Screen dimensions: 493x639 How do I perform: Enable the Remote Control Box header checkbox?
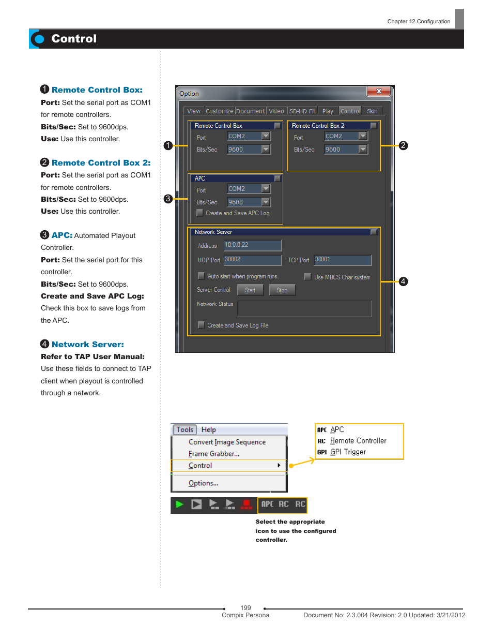(278, 126)
